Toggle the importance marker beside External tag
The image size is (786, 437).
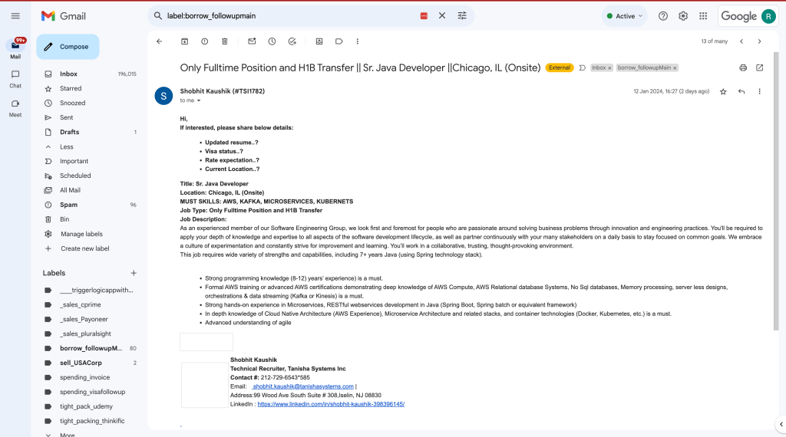tap(582, 67)
